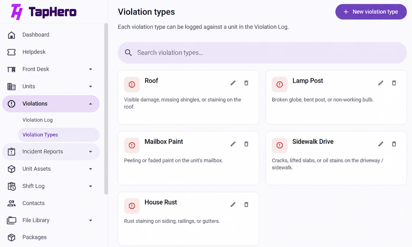Expand the Unit Assets submenu arrow
The height and width of the screenshot is (247, 412).
coord(91,169)
